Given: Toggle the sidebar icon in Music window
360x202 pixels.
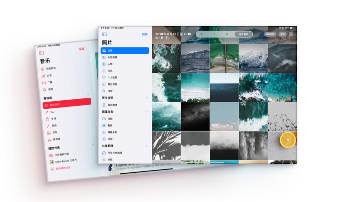Looking at the screenshot, I should click(41, 53).
